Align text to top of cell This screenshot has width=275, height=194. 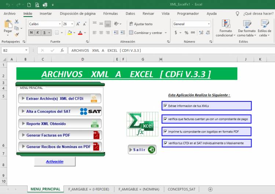95,24
